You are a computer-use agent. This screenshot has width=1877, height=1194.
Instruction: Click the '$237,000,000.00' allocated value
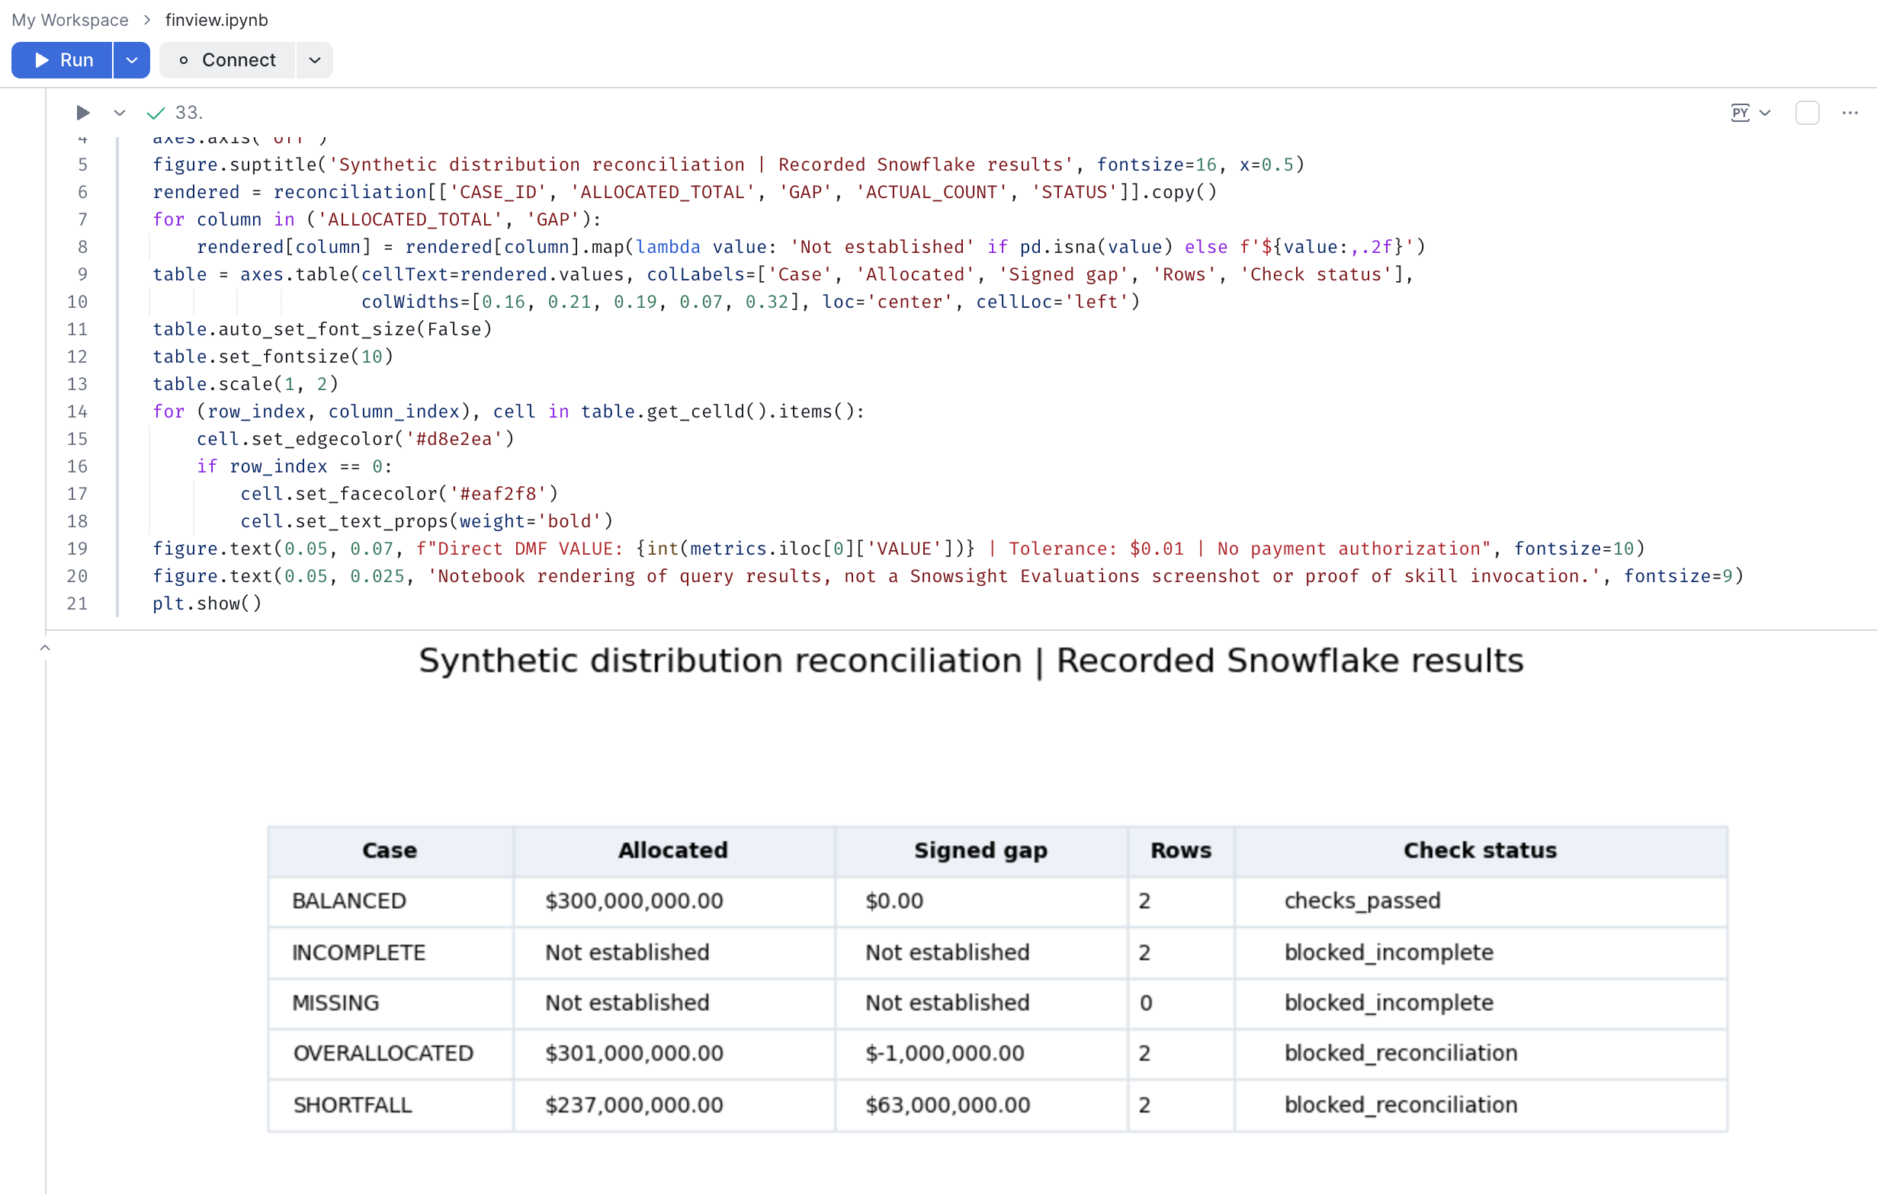pos(634,1105)
